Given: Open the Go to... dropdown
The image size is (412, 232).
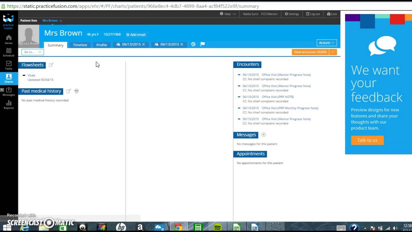Looking at the screenshot, I should (x=33, y=52).
